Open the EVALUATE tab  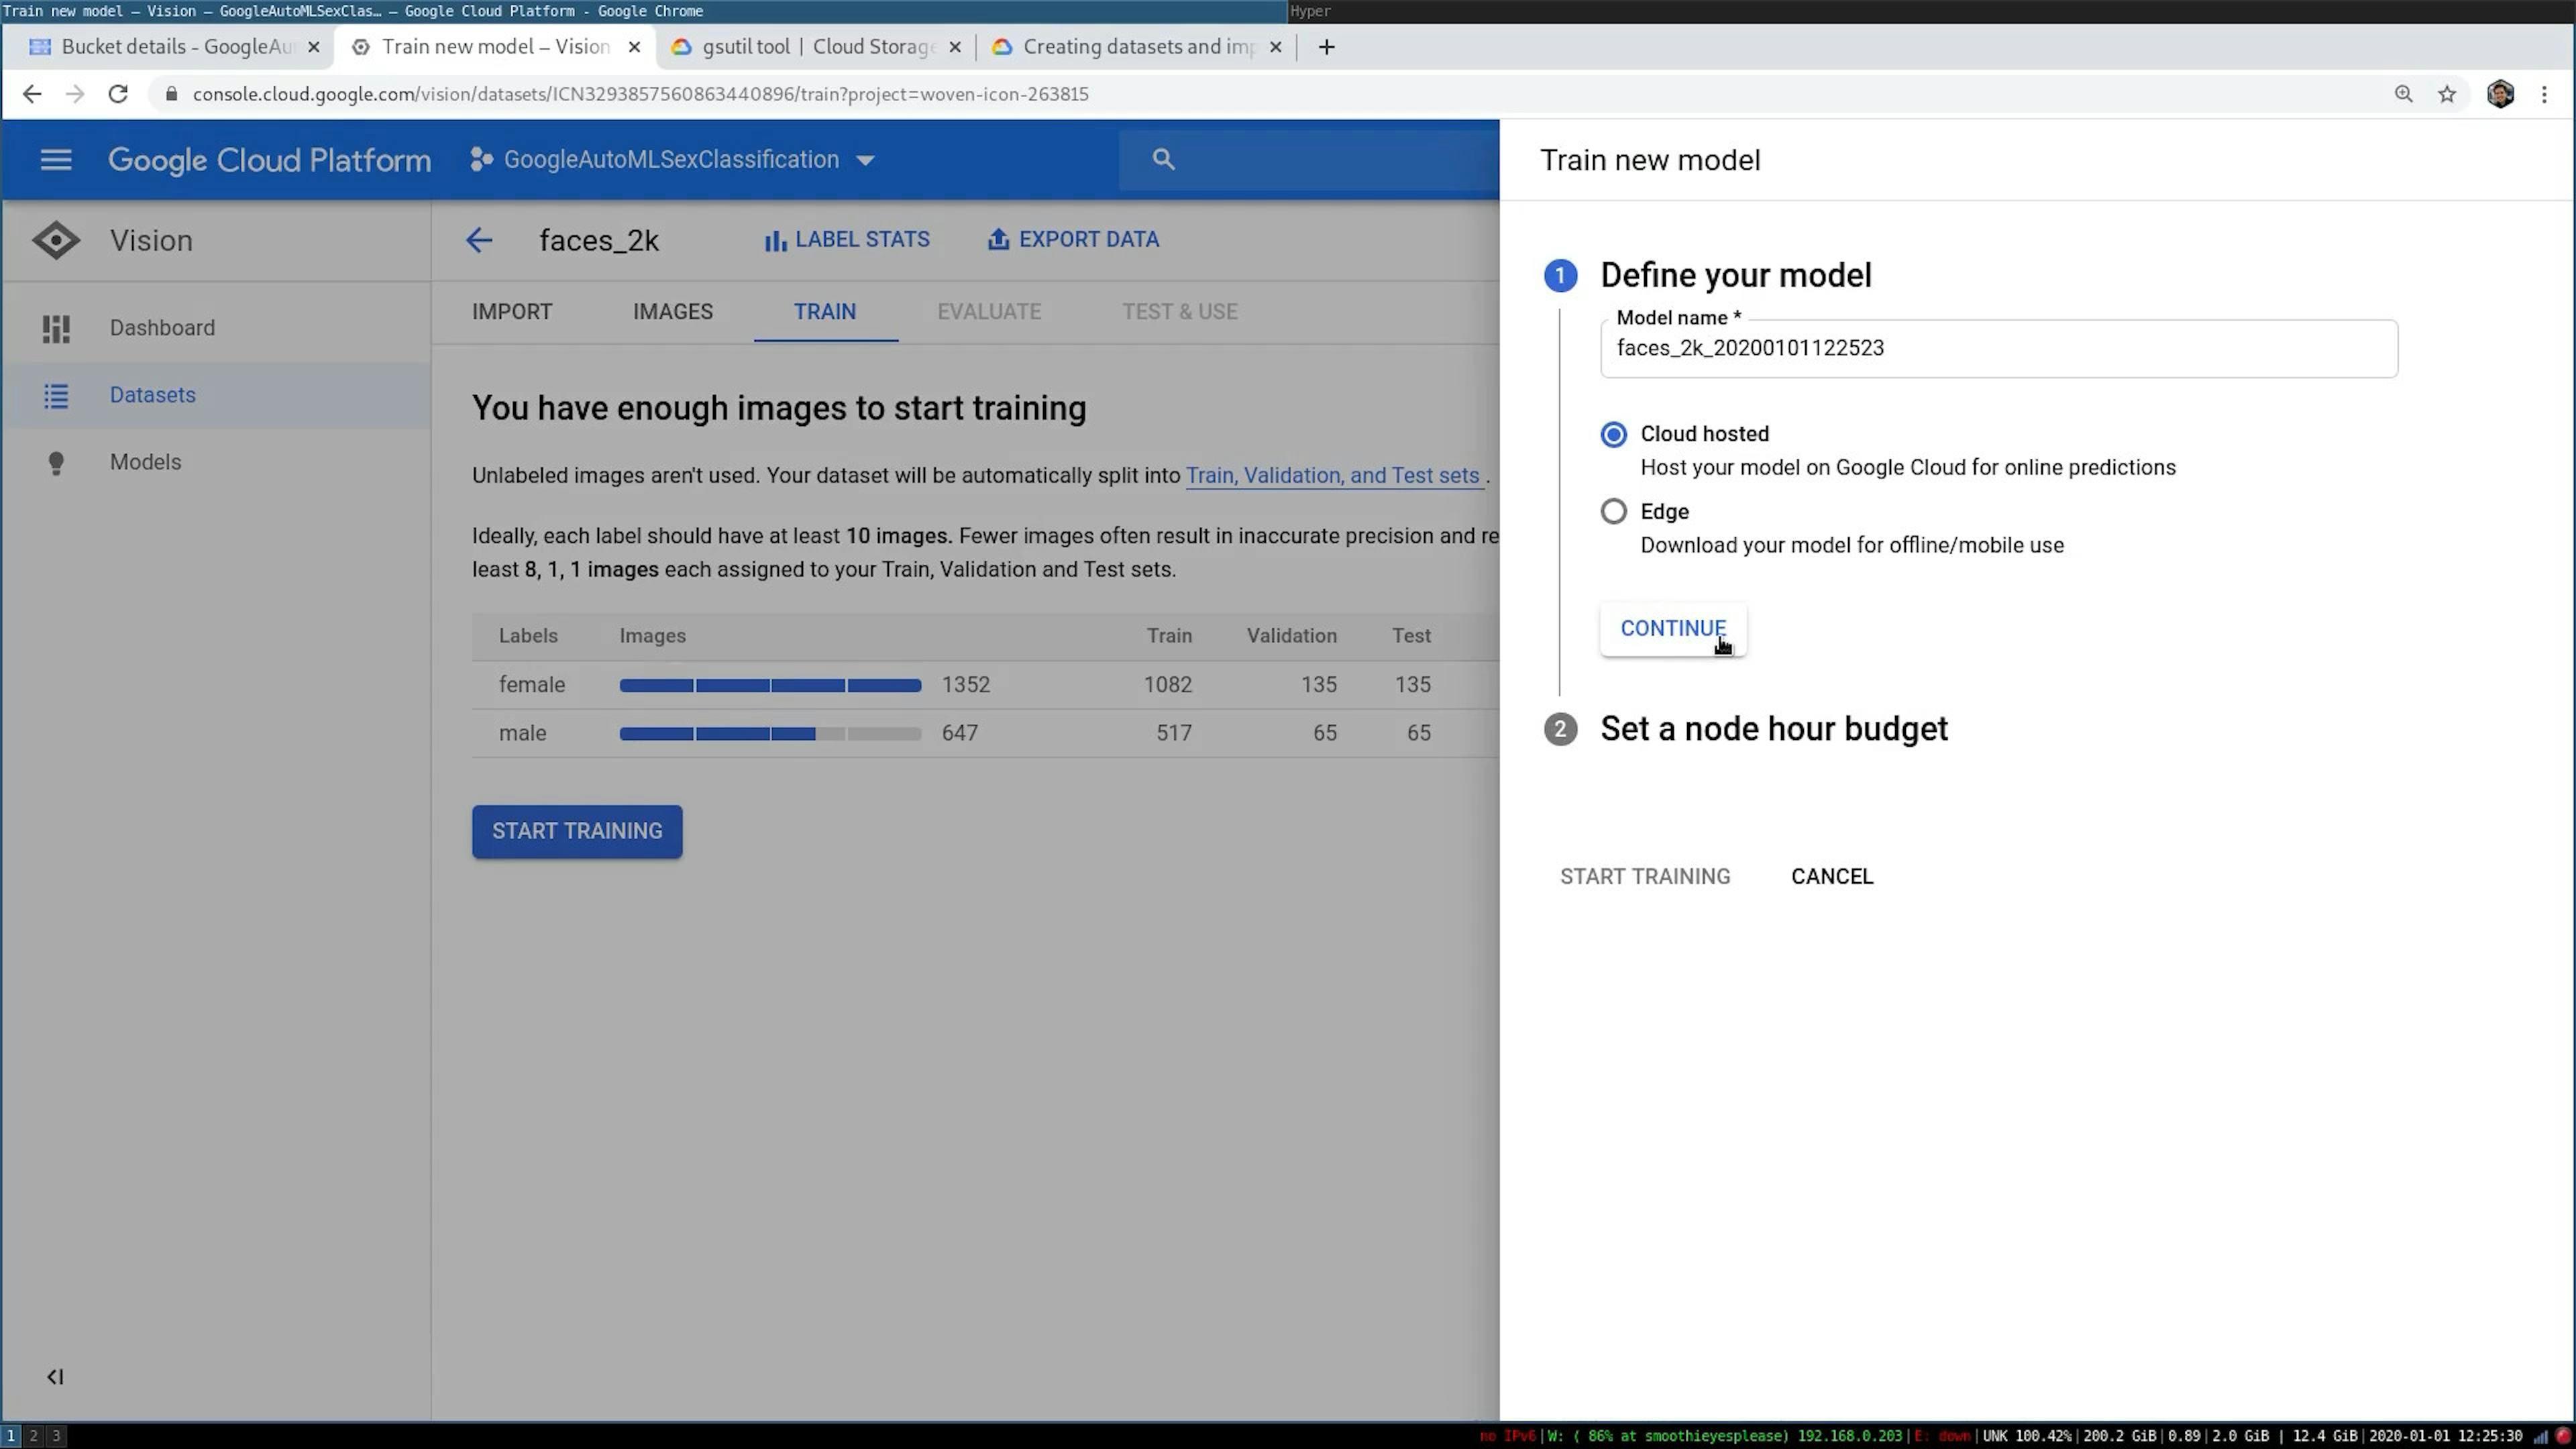[x=989, y=311]
